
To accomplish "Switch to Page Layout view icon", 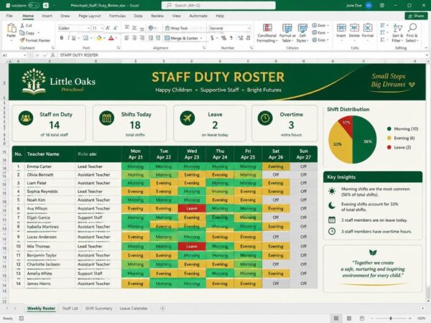I will [349, 318].
